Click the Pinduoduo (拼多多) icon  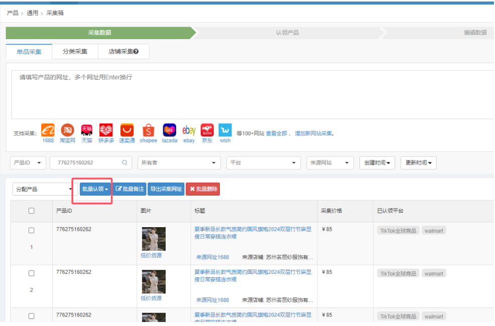tap(106, 130)
